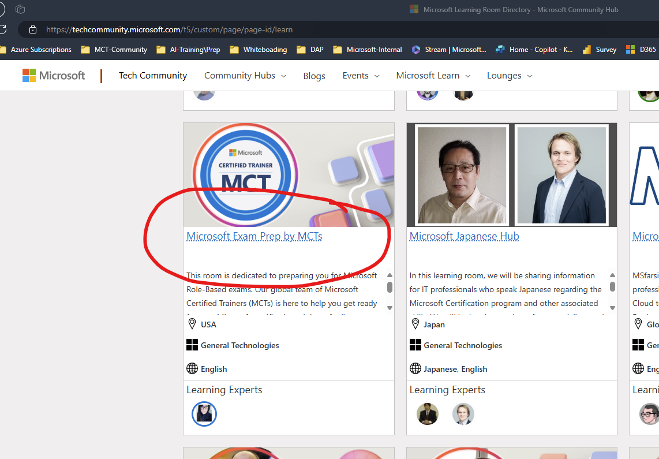
Task: Click the location pin icon beside USA
Action: (192, 324)
